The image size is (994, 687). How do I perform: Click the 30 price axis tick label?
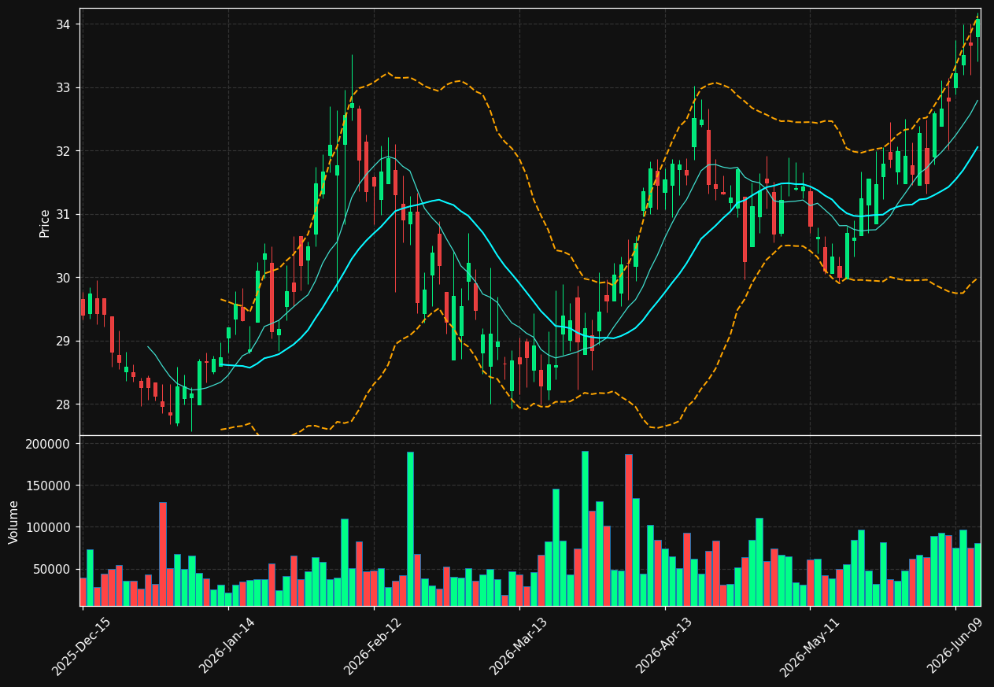tap(64, 278)
